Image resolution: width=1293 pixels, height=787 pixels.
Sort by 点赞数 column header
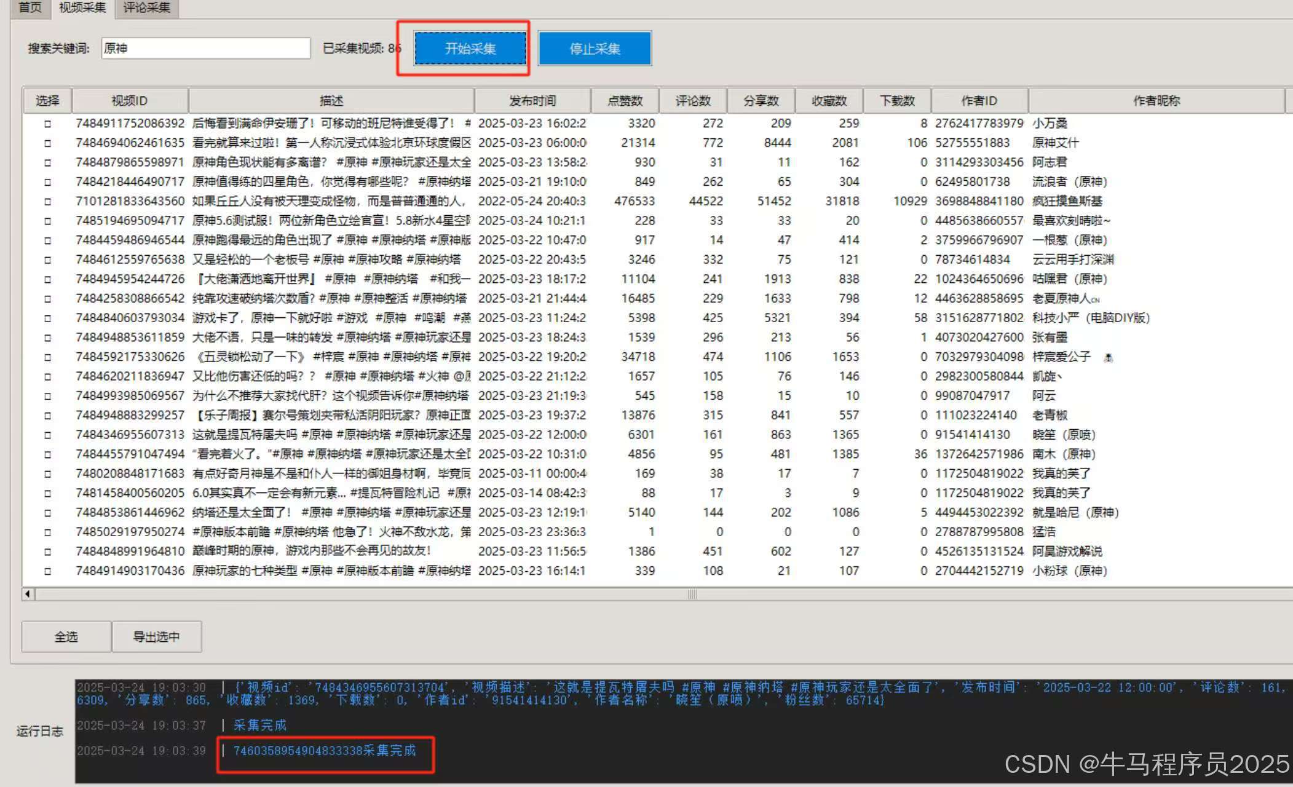(x=625, y=101)
